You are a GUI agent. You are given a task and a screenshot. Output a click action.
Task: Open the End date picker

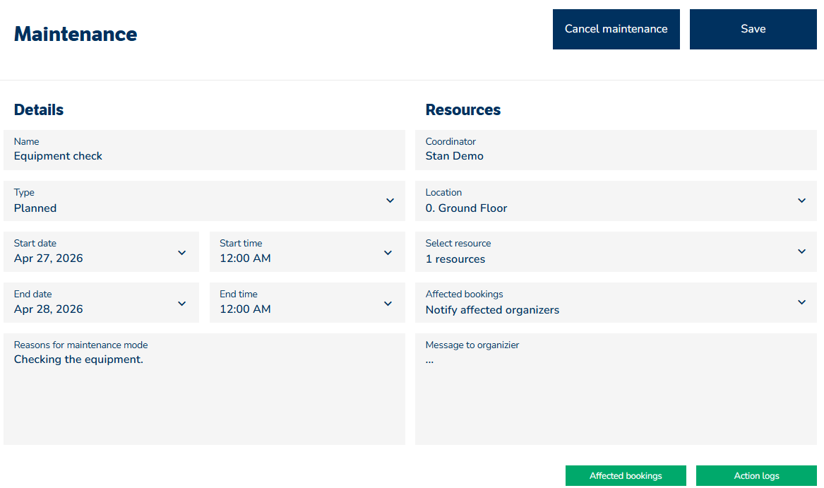point(101,302)
